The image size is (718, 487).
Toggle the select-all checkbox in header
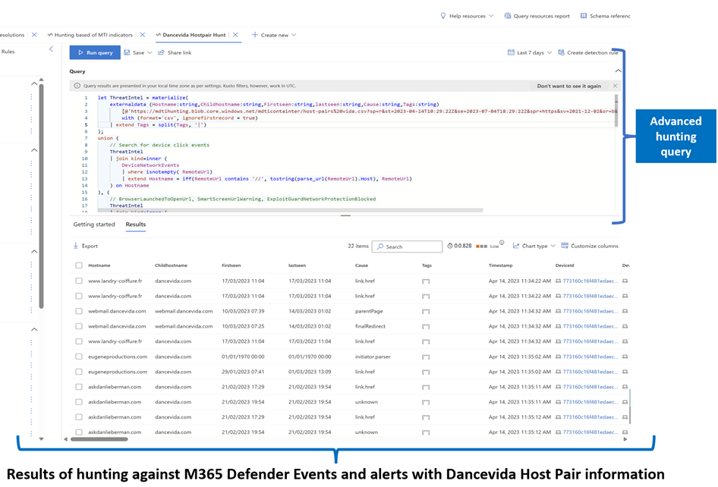[x=79, y=265]
